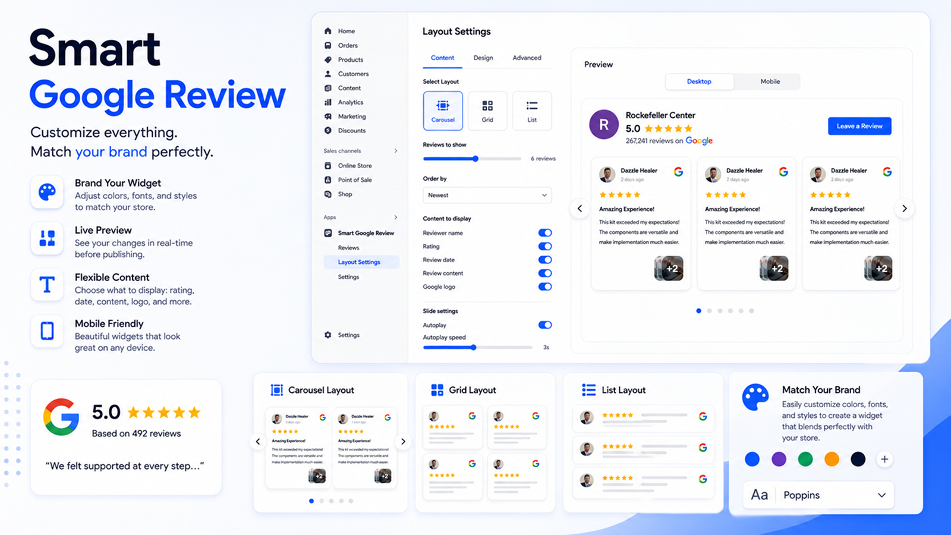Open the Online Store sales channel
The width and height of the screenshot is (951, 535).
[355, 166]
